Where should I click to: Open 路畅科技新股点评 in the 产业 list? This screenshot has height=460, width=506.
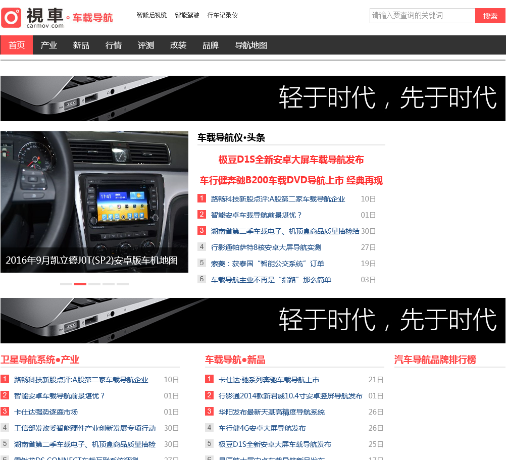[x=81, y=380]
